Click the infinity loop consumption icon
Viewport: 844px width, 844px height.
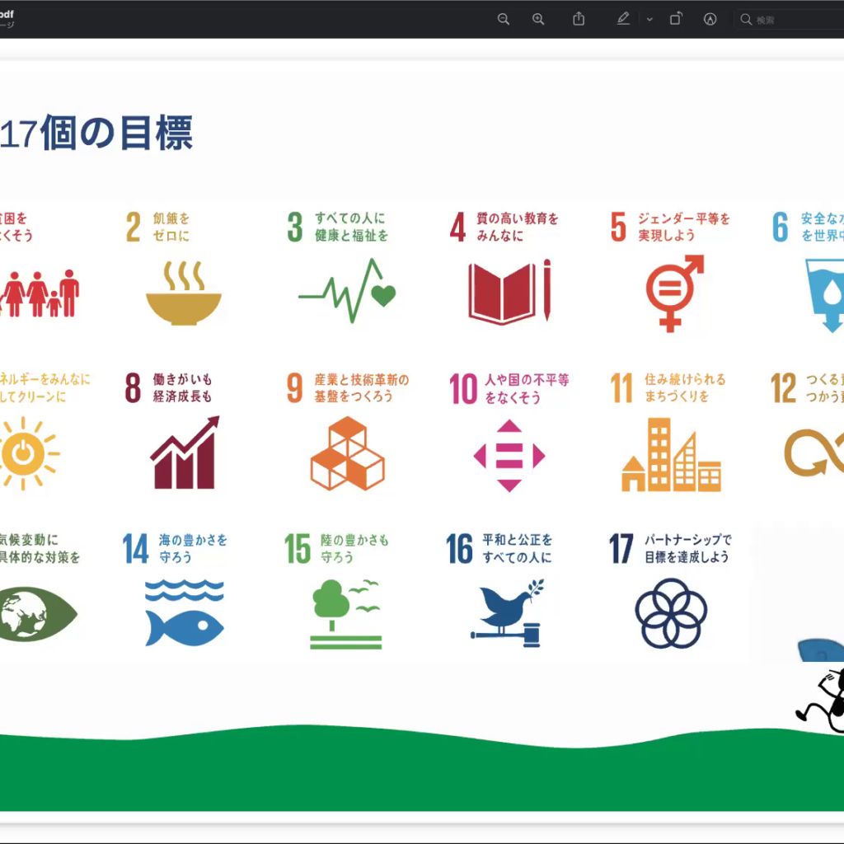click(814, 452)
